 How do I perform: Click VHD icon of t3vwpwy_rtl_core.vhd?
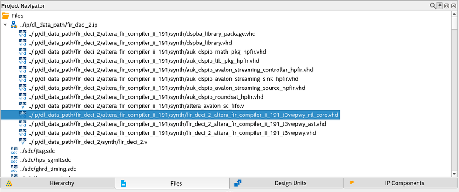pyautogui.click(x=23, y=115)
